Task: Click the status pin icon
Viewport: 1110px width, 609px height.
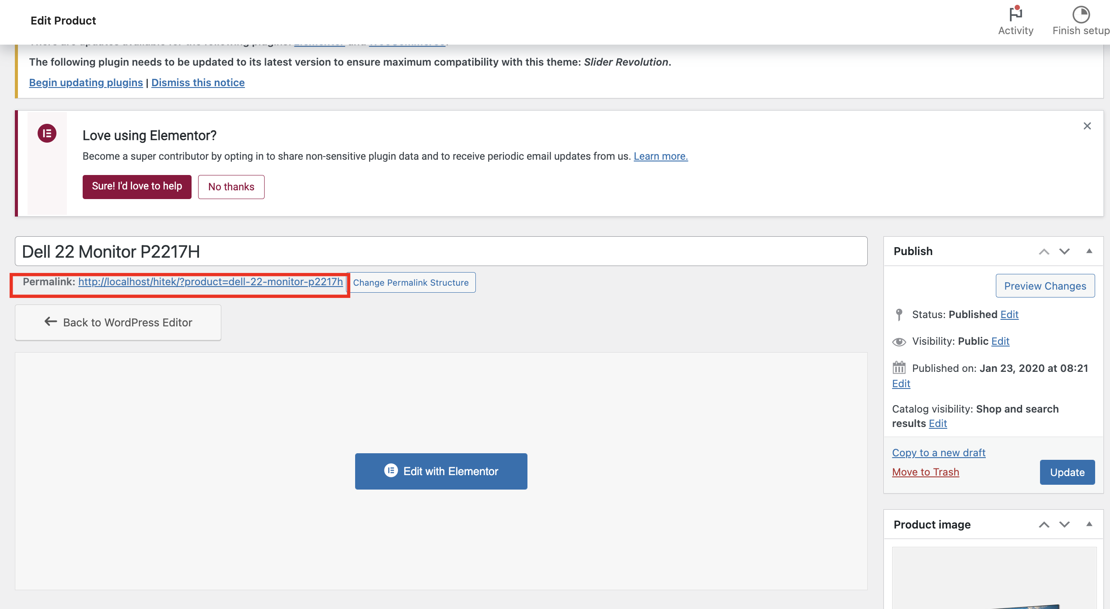Action: point(899,315)
